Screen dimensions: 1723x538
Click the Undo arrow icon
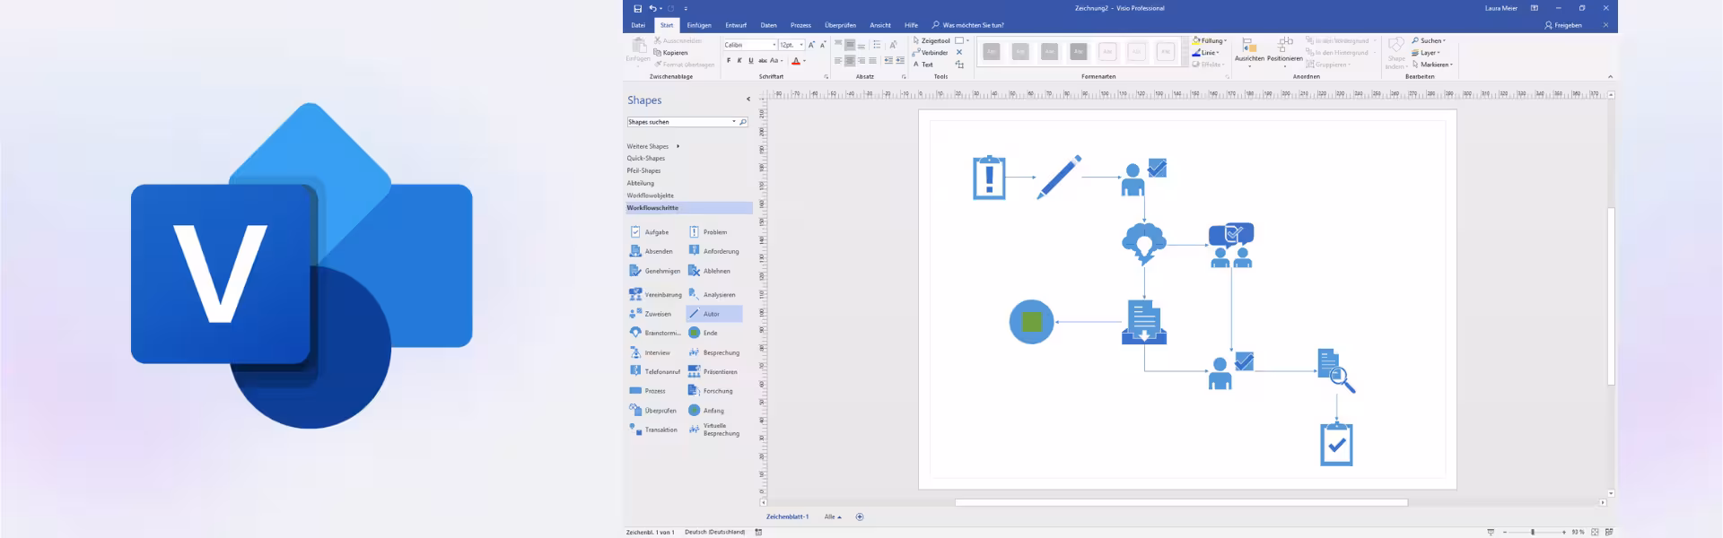point(653,8)
